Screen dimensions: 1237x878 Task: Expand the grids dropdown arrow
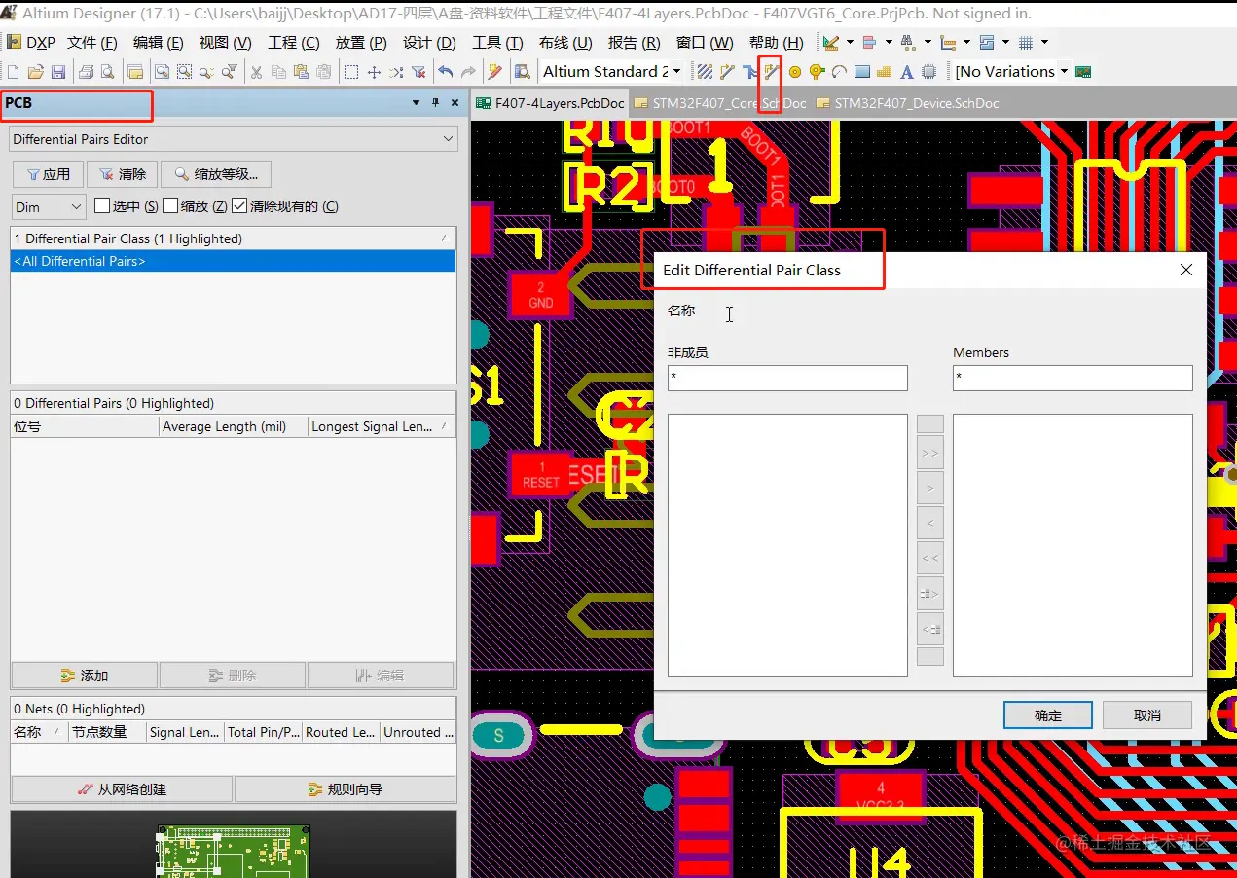coord(1044,43)
